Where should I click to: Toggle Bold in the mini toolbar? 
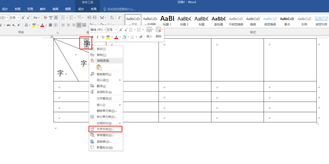pyautogui.click(x=92, y=37)
